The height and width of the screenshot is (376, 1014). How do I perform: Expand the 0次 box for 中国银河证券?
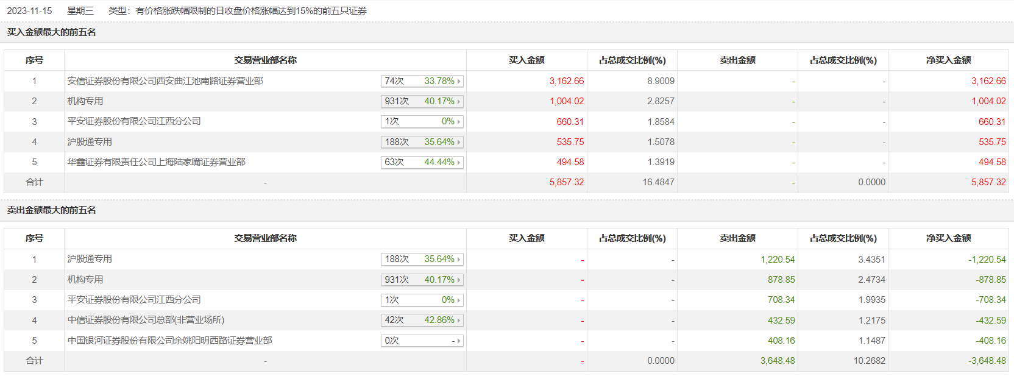click(x=422, y=341)
